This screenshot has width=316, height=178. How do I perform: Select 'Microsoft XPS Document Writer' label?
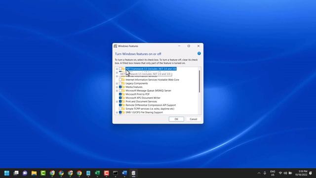(143, 98)
